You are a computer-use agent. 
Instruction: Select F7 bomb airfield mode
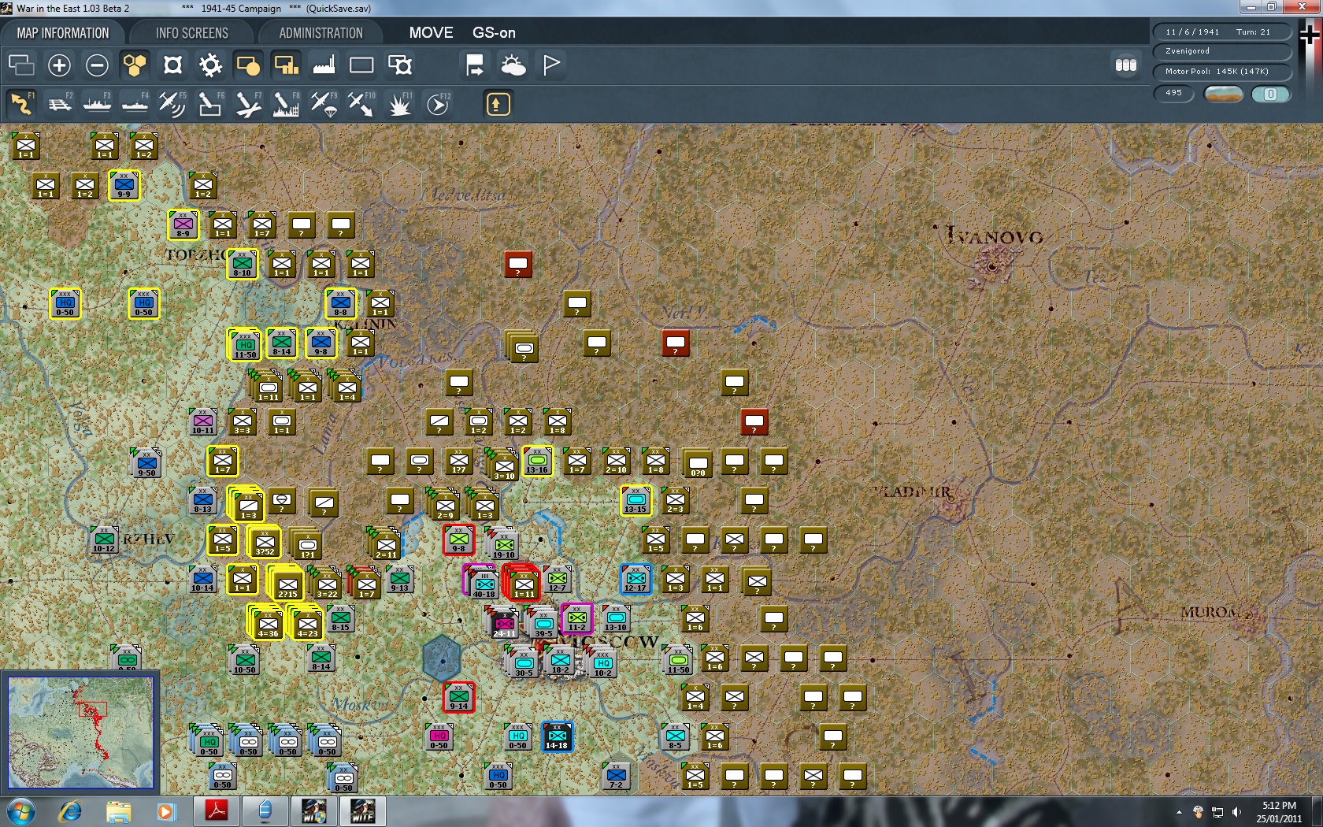pyautogui.click(x=248, y=104)
